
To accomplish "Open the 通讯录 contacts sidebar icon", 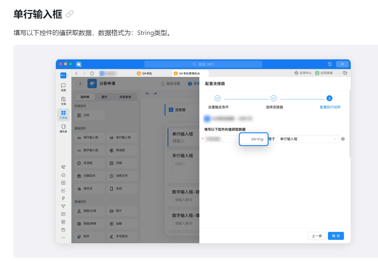I will pyautogui.click(x=64, y=128).
